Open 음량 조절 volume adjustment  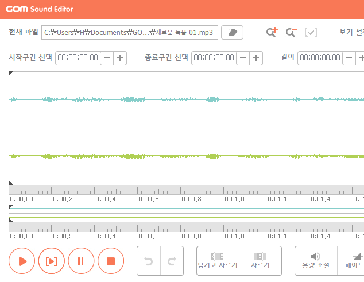(316, 261)
